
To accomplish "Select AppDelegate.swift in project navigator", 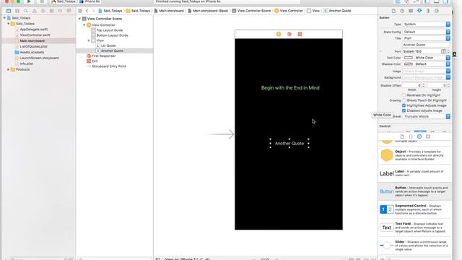I will pyautogui.click(x=34, y=30).
